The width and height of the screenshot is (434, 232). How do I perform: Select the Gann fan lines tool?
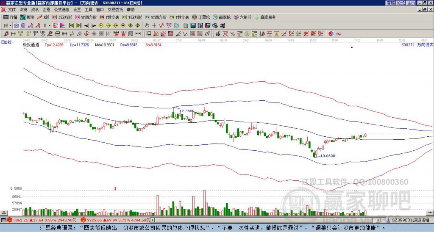156,34
